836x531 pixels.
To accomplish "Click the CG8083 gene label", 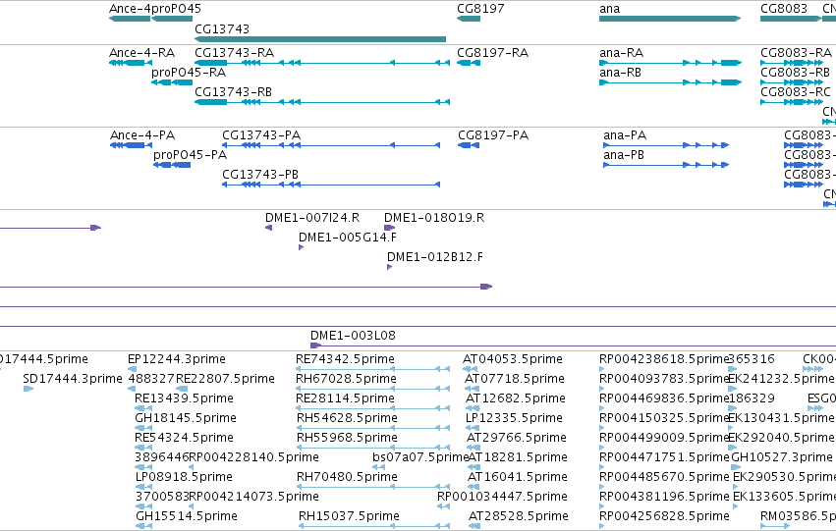I will pos(784,9).
